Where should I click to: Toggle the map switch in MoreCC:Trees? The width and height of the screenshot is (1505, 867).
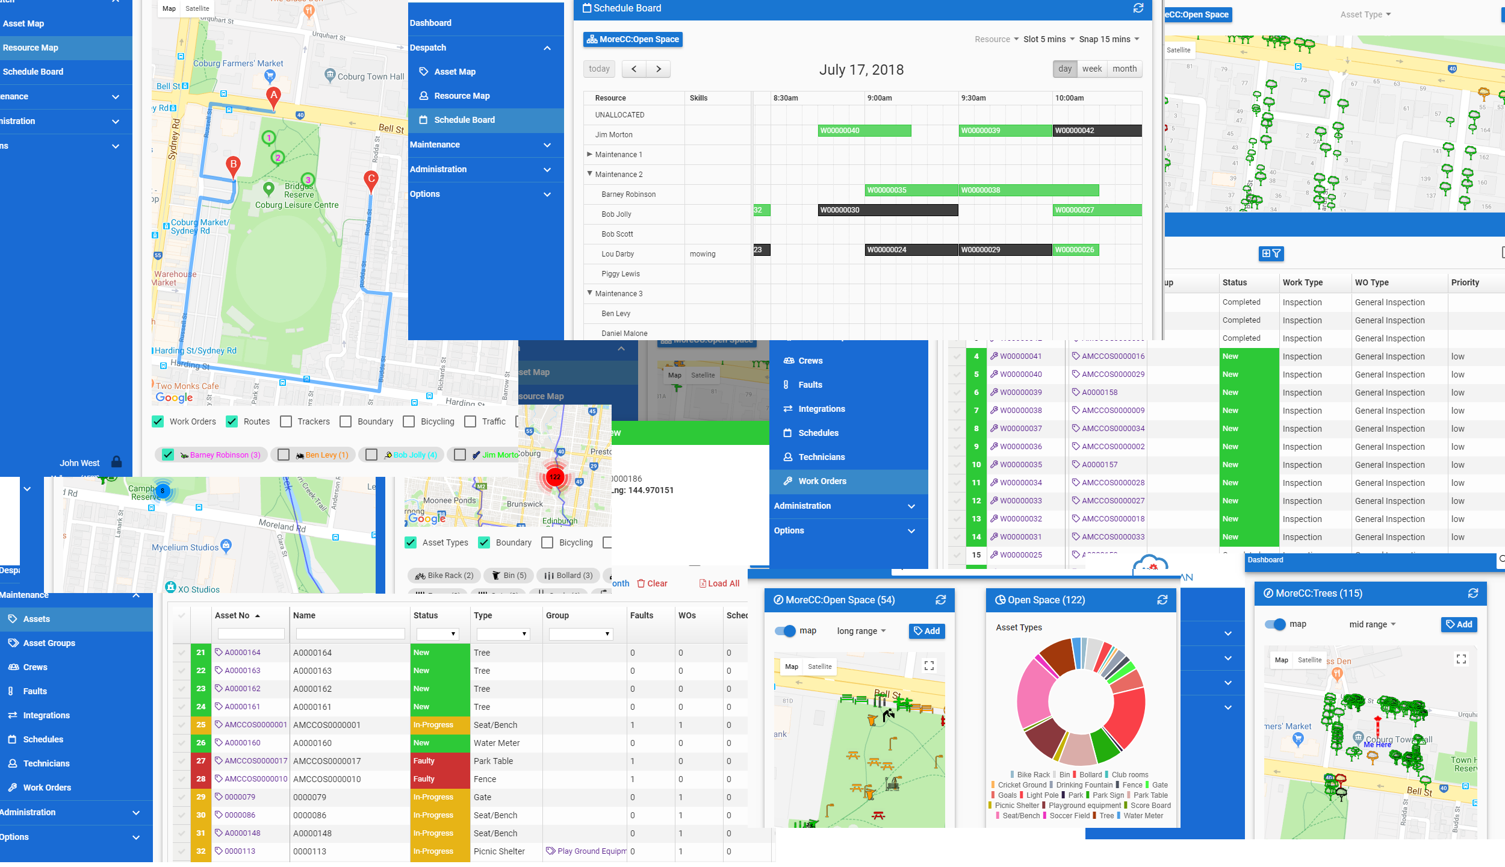click(1275, 624)
